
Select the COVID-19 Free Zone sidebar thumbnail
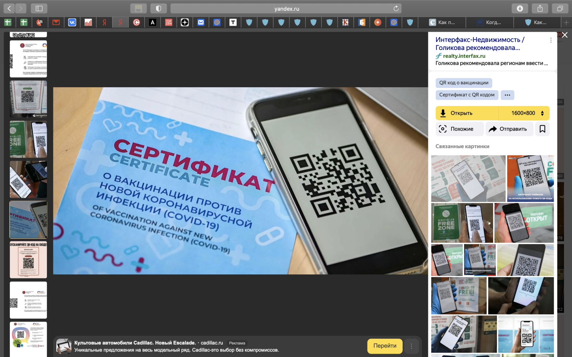tap(28, 139)
